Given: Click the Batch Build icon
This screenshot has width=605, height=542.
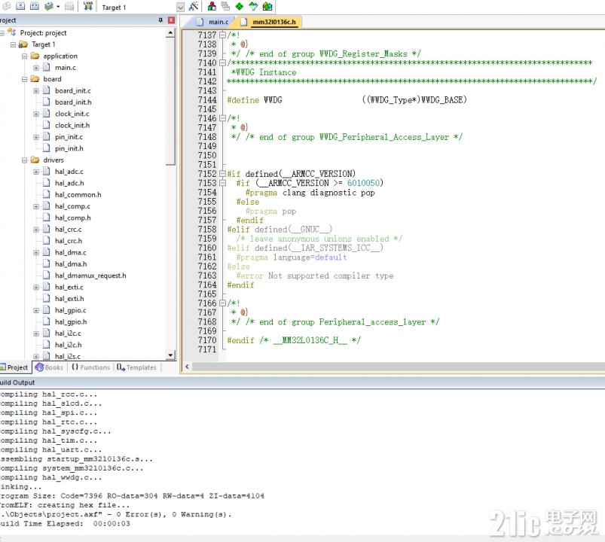Looking at the screenshot, I should [49, 6].
